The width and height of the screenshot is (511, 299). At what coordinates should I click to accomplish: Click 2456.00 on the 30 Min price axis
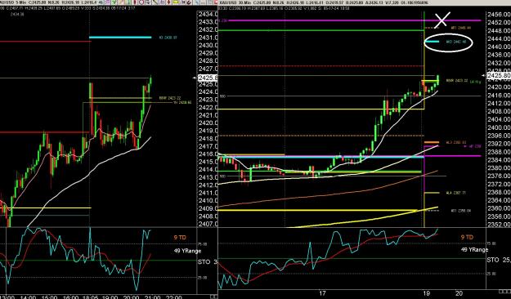click(x=499, y=15)
